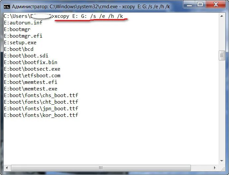Select the line E:bootmgr.efi
The height and width of the screenshot is (175, 229).
coord(23,36)
